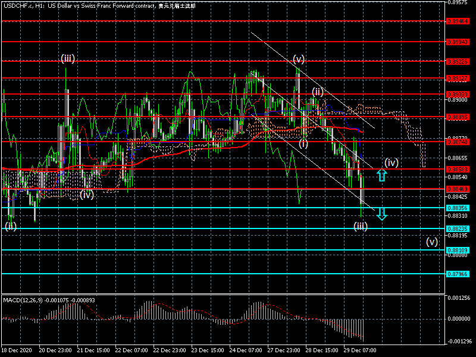
Task: Select the red 0.88748 price level tag
Action: pos(458,142)
